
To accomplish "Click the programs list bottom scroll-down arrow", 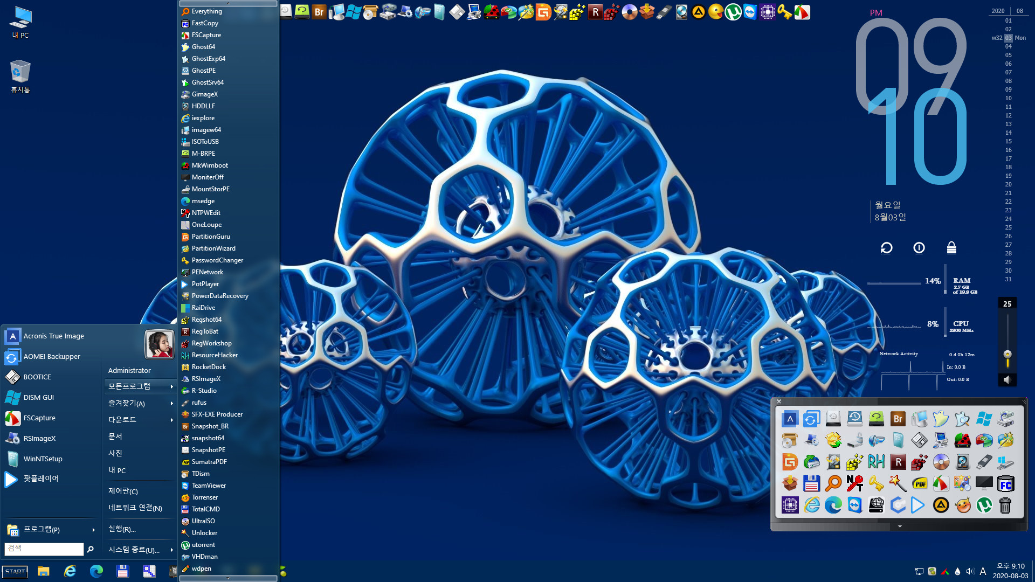I will pyautogui.click(x=229, y=578).
